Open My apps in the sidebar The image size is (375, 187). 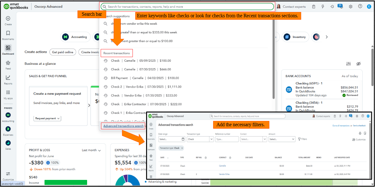pyautogui.click(x=8, y=94)
